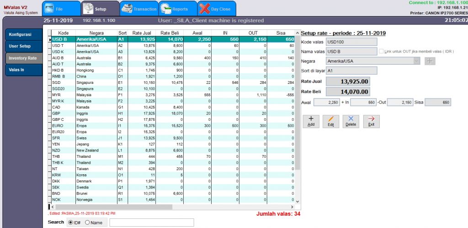Open the Transaction toolbar tab
468x228 pixels.
pos(139,8)
